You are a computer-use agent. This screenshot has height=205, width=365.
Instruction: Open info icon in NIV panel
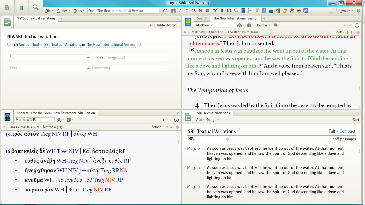click(357, 25)
